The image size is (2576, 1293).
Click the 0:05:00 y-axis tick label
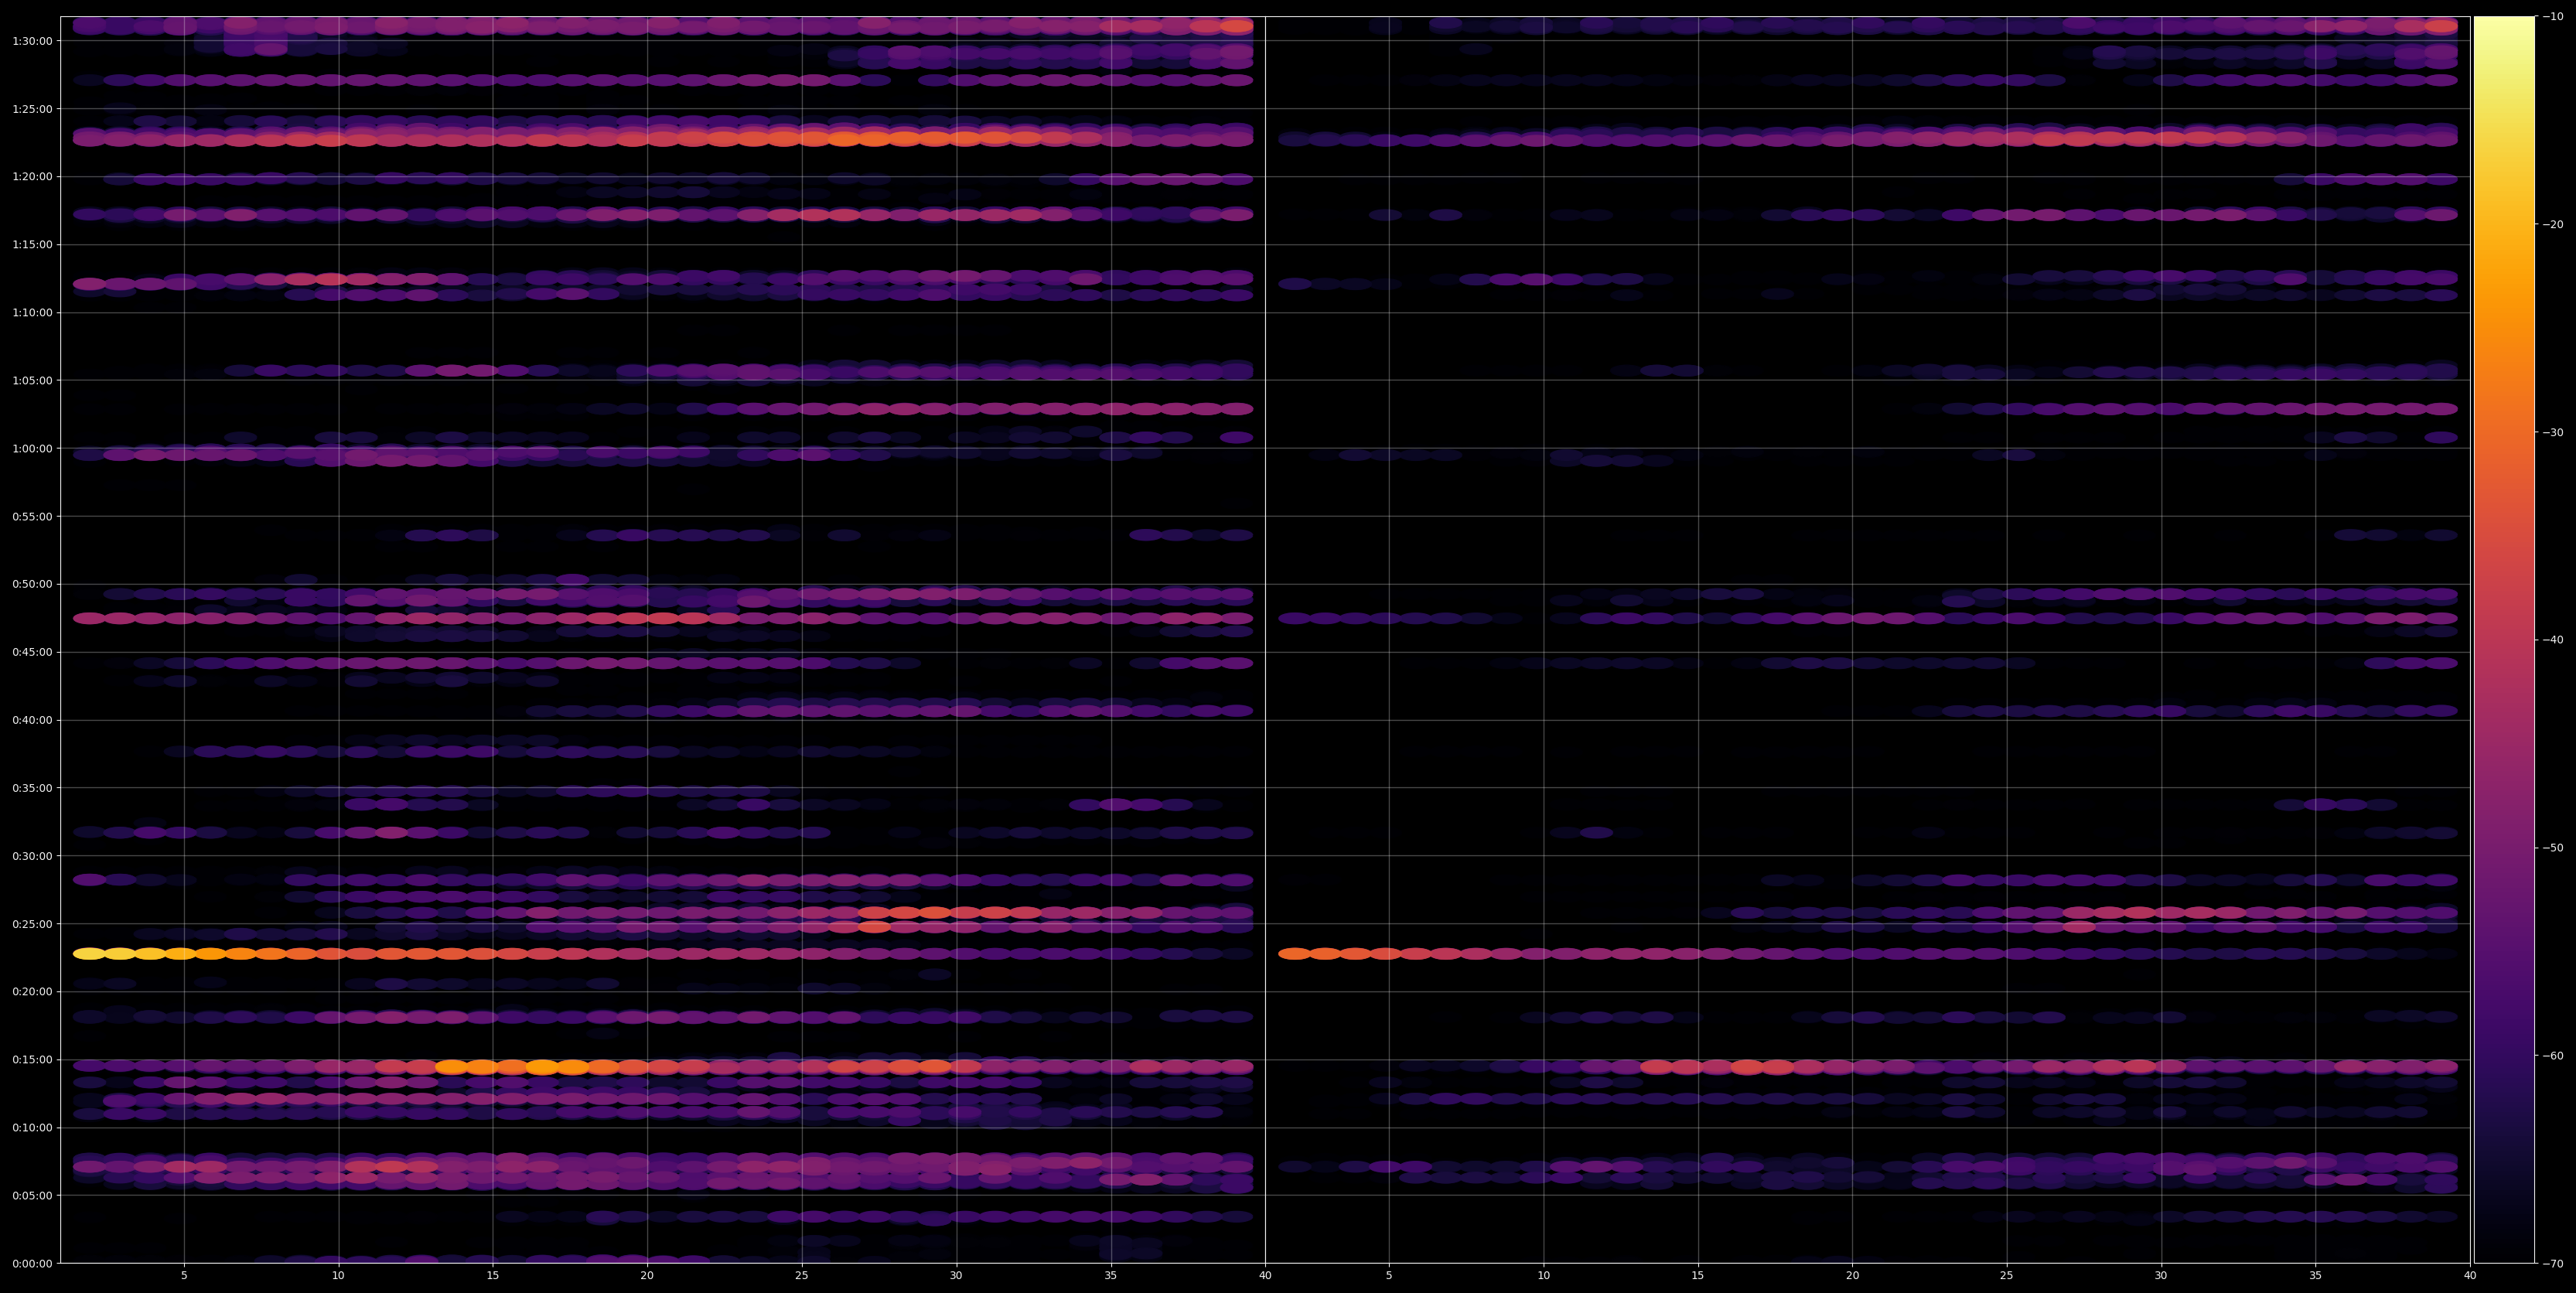tap(32, 1196)
